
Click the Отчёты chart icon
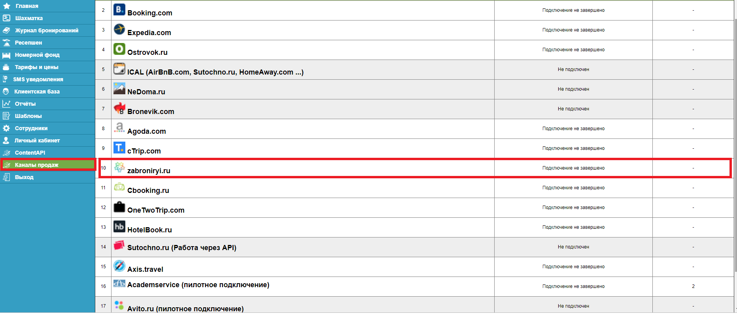[x=6, y=104]
